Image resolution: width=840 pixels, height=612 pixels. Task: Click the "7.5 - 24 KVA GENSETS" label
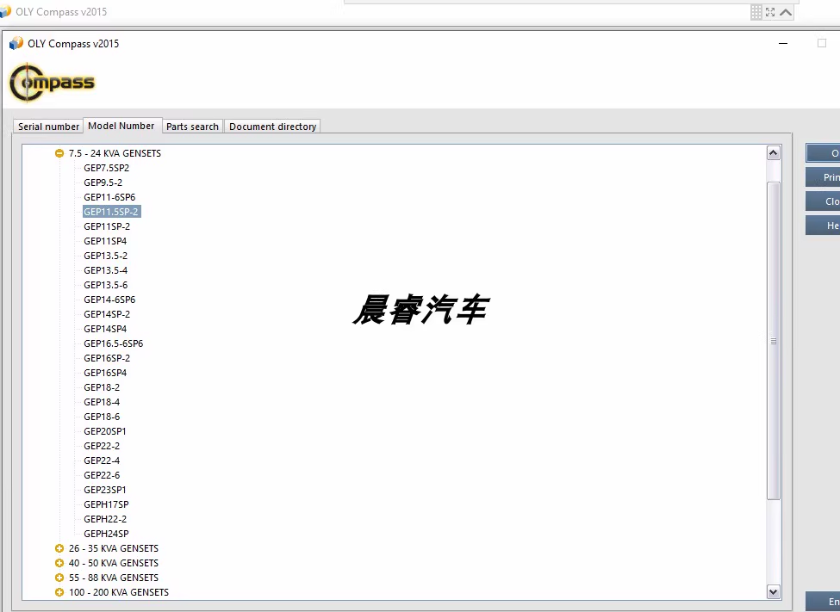[115, 153]
